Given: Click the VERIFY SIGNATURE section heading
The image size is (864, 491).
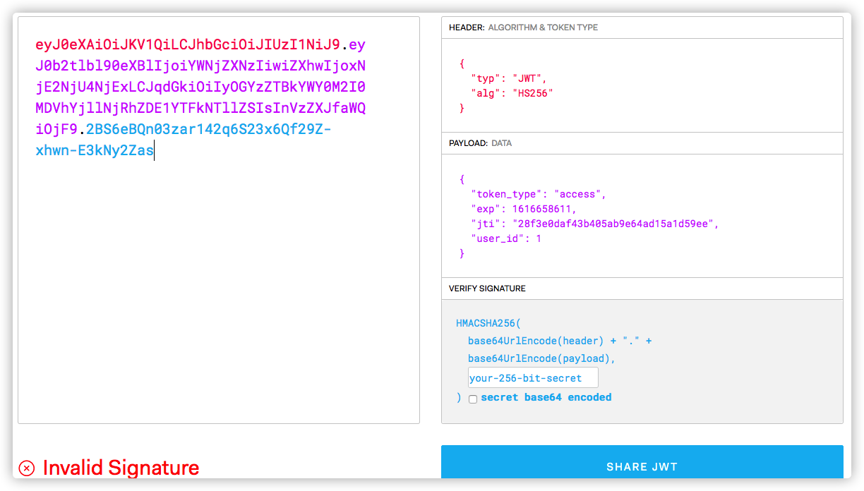Looking at the screenshot, I should coord(487,289).
